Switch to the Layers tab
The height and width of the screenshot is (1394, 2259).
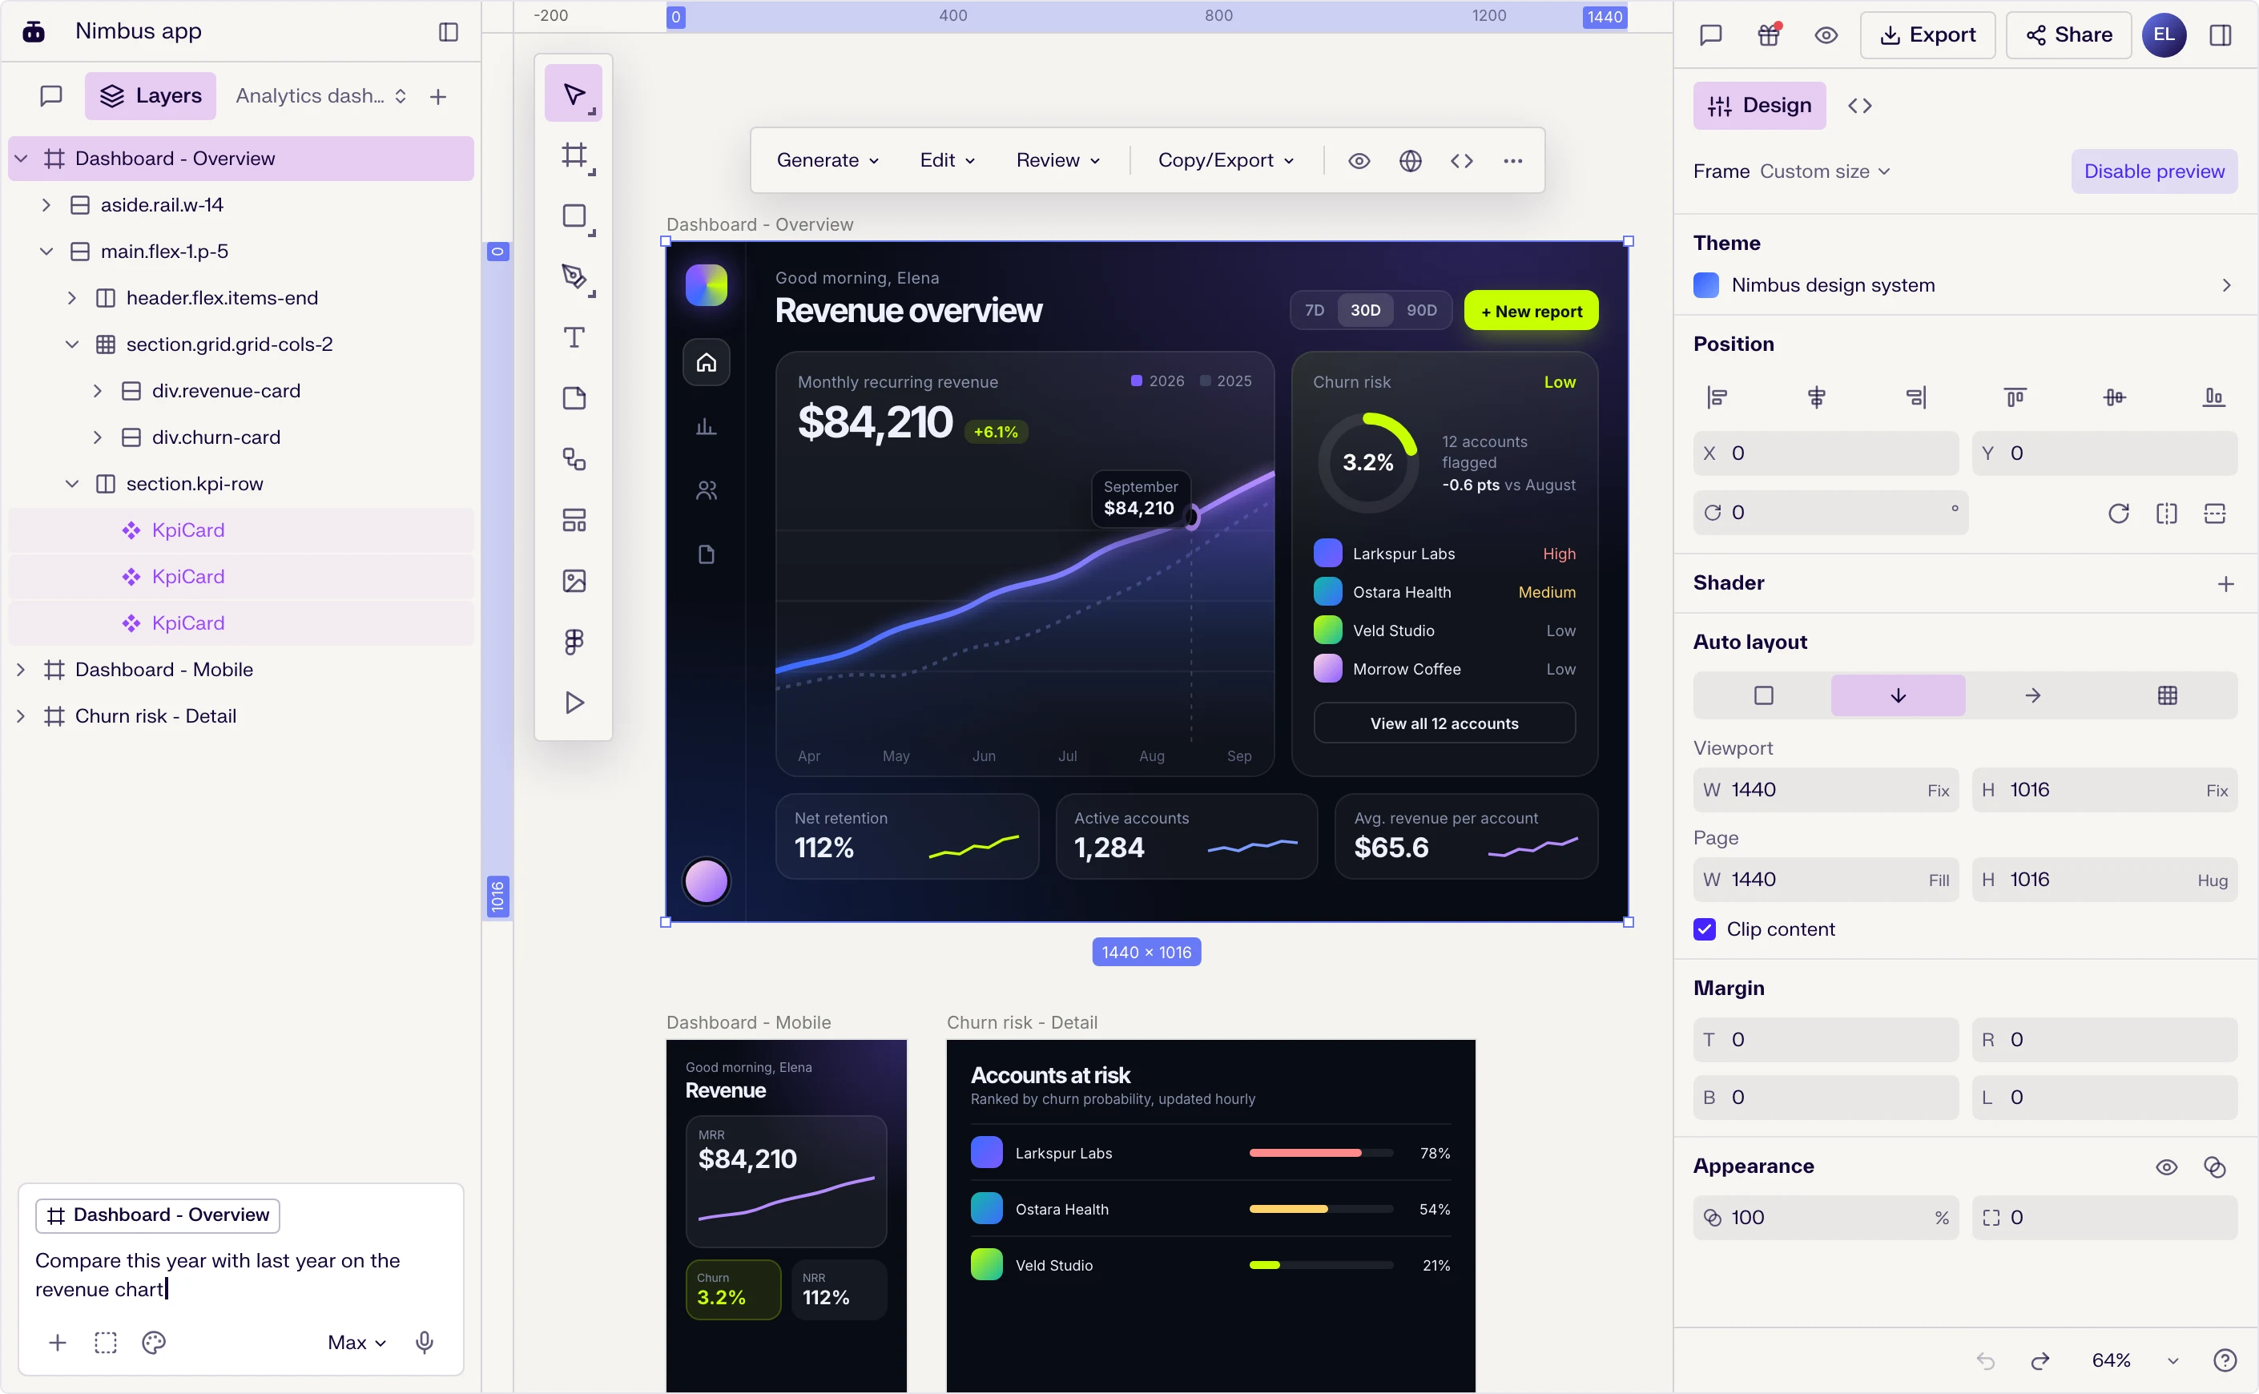(151, 96)
